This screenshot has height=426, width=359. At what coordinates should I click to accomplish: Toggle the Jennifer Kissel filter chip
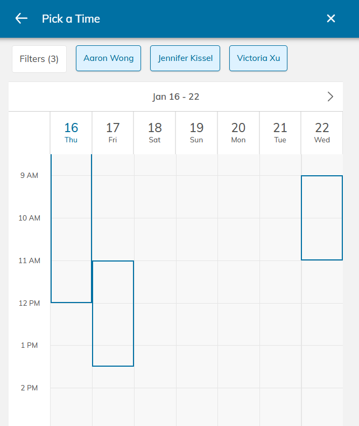pos(185,58)
